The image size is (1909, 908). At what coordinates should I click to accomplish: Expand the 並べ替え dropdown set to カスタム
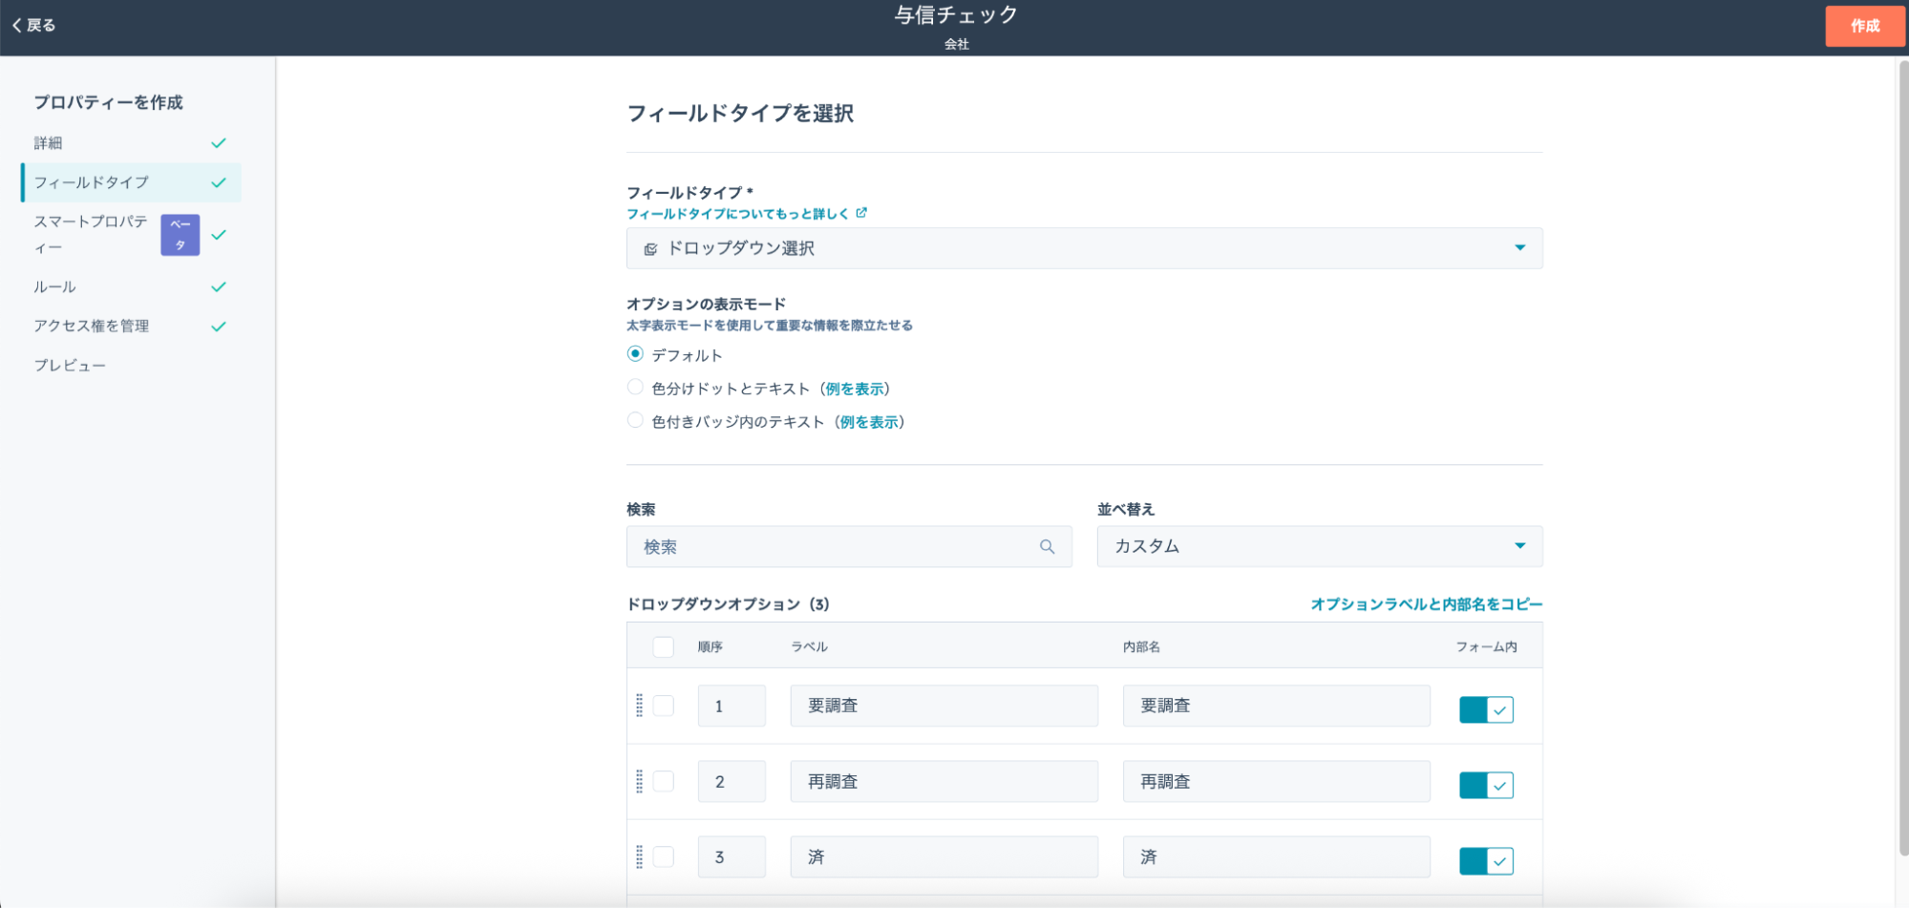pos(1319,547)
